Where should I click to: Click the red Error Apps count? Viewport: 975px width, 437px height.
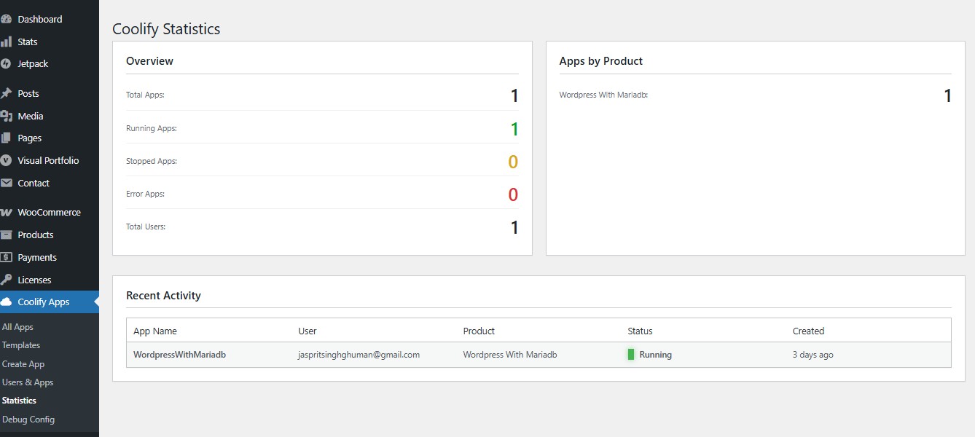click(x=513, y=194)
